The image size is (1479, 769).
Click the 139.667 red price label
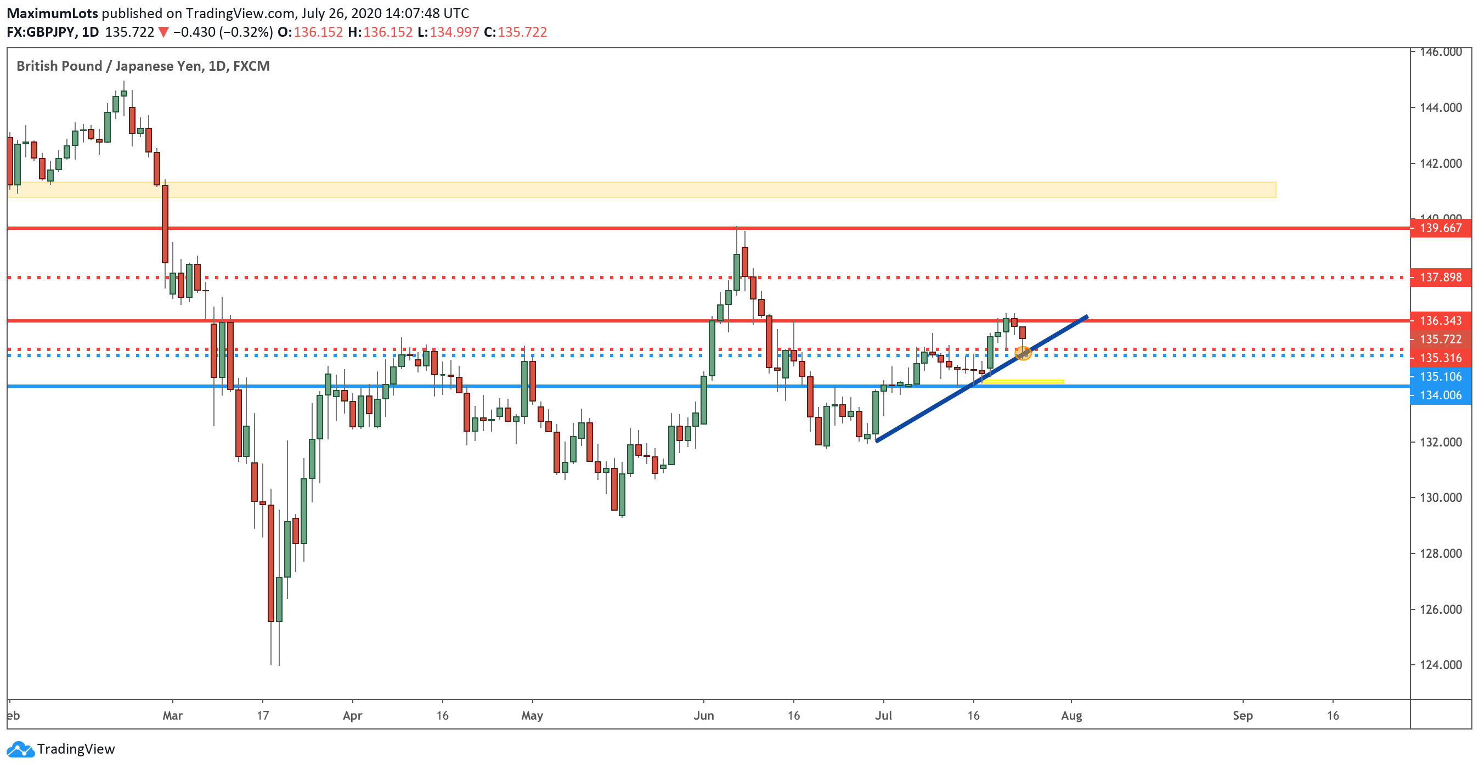coord(1440,228)
